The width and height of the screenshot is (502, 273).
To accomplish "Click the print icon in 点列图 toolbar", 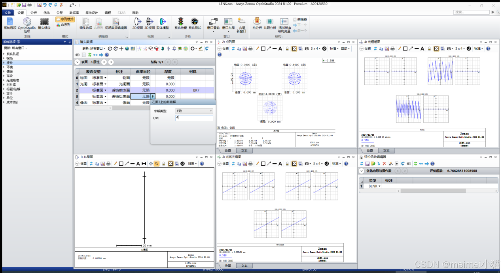I will 250,49.
